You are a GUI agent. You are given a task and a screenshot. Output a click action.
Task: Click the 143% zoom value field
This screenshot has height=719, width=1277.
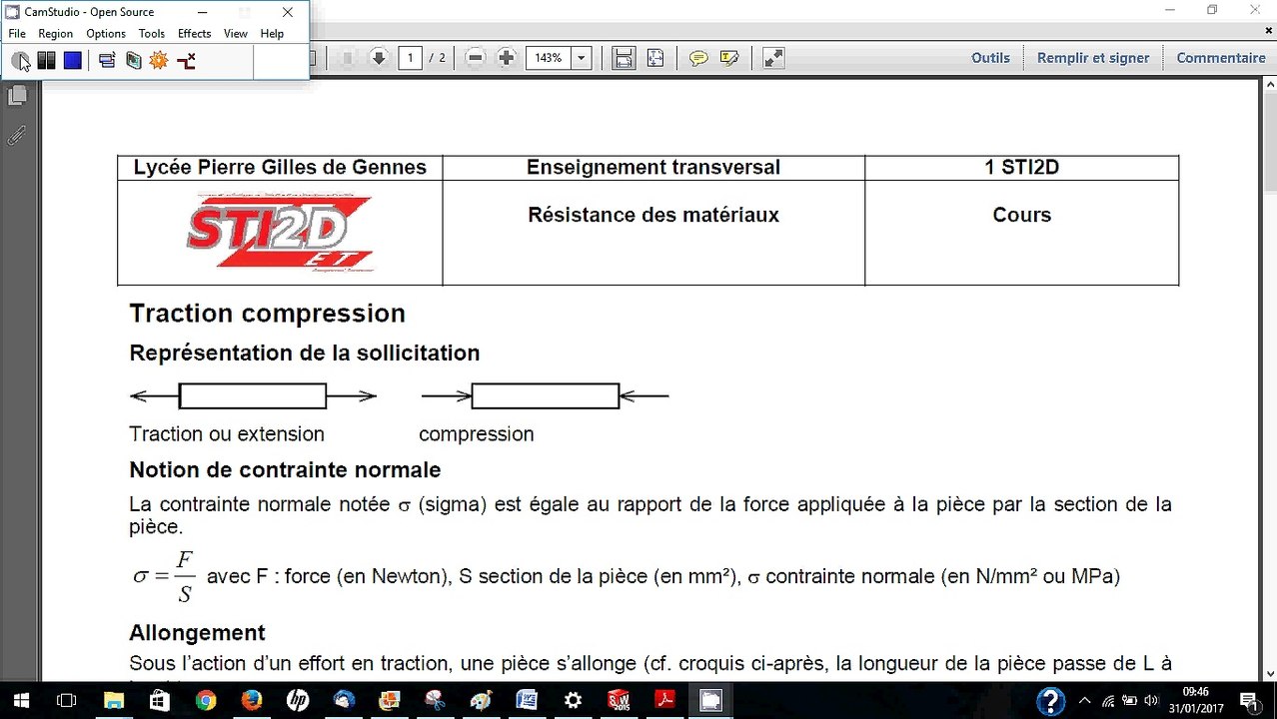click(x=549, y=58)
